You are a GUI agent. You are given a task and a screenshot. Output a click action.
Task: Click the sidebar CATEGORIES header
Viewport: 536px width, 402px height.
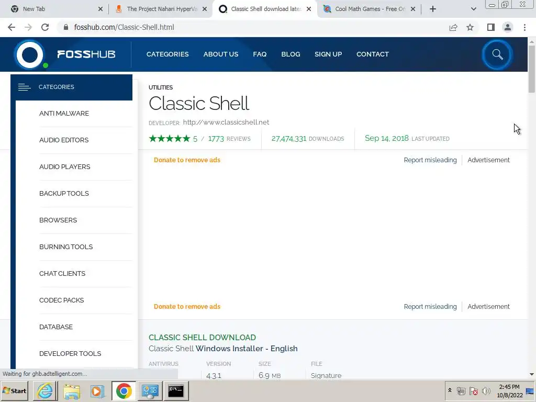71,87
